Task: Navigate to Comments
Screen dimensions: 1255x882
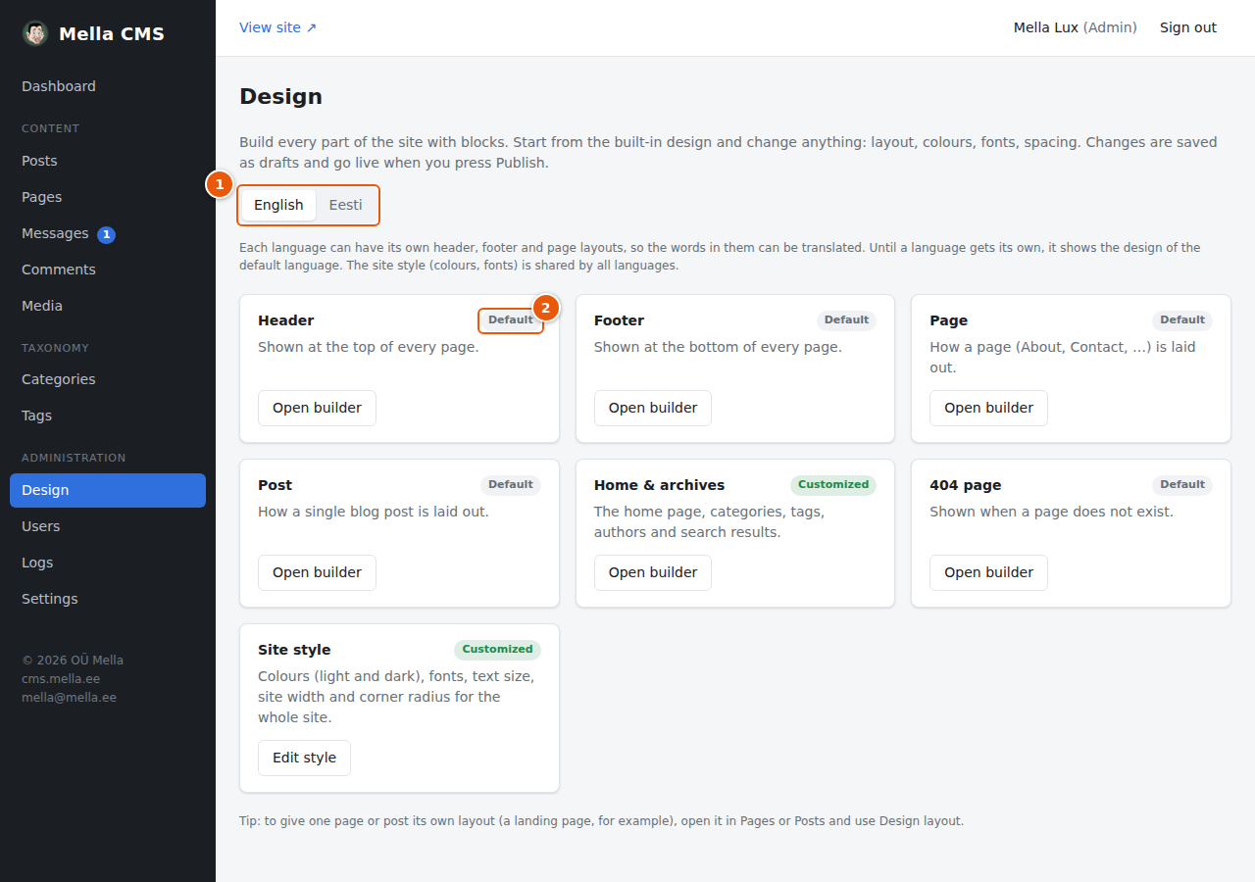Action: point(108,269)
